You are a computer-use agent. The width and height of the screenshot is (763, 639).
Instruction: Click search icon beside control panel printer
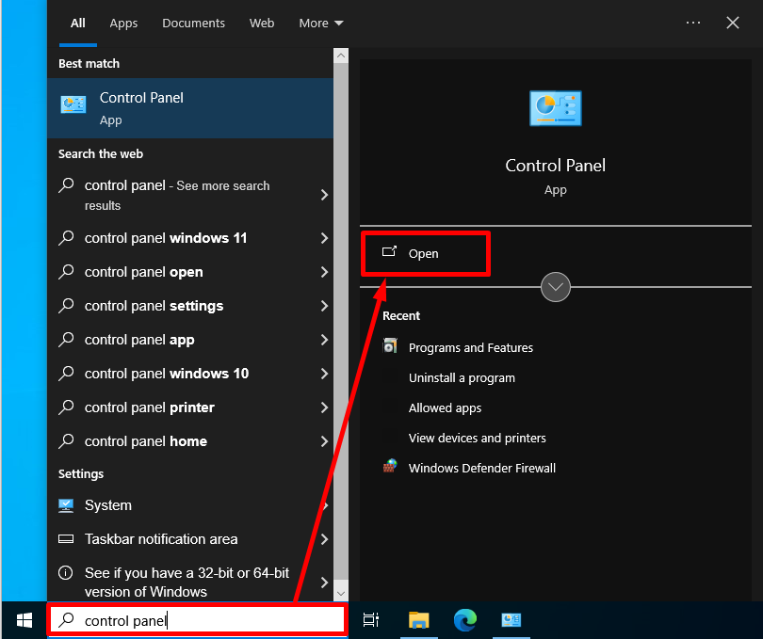pyautogui.click(x=66, y=407)
